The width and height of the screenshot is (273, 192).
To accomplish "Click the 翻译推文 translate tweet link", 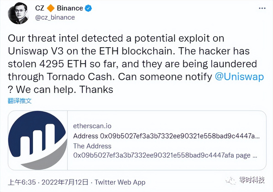I will click(20, 101).
